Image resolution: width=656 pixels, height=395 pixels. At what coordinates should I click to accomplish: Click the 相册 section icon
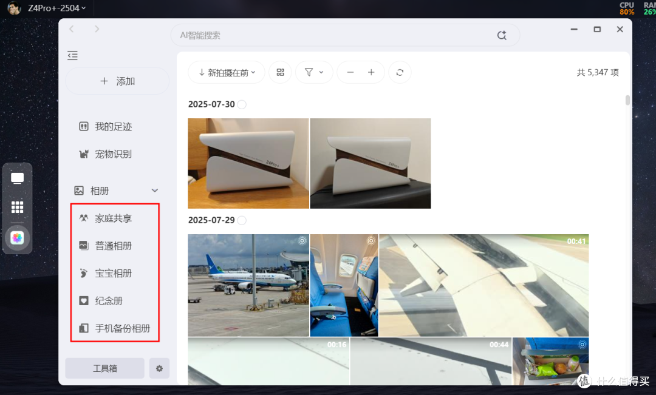[78, 191]
